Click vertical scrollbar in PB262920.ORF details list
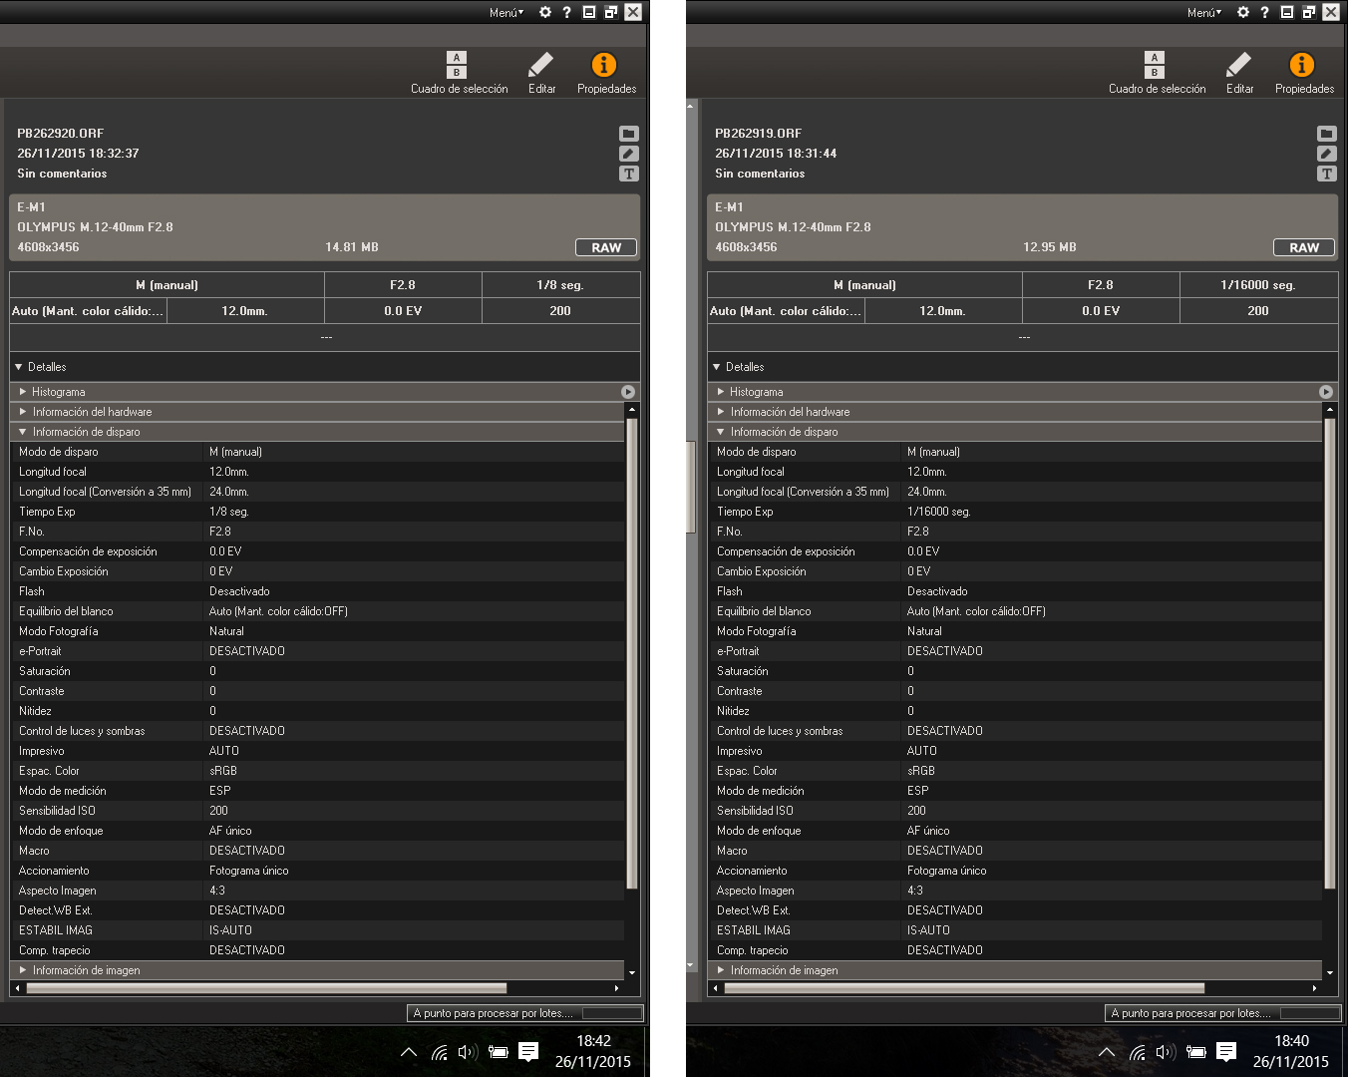 [631, 653]
